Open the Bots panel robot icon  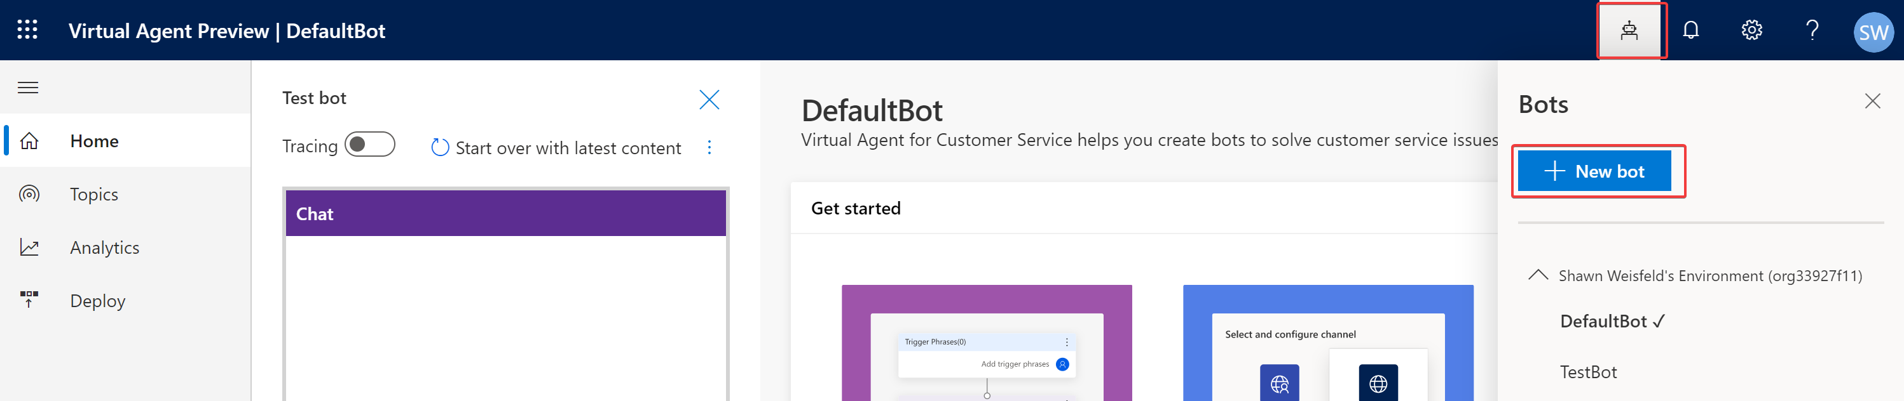coord(1629,30)
